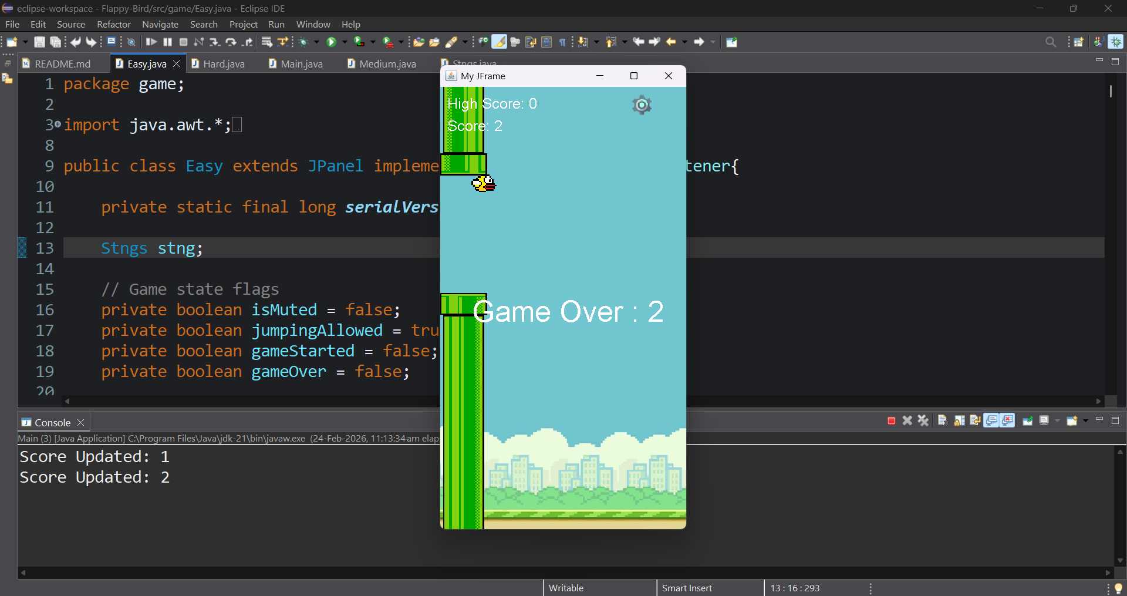The width and height of the screenshot is (1127, 596).
Task: Open the settings gear in the game window
Action: pyautogui.click(x=642, y=105)
